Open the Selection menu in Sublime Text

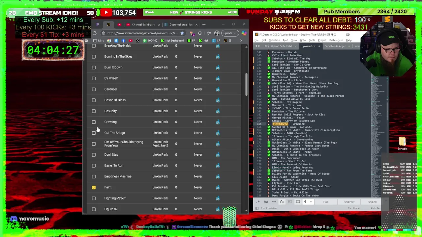tap(274, 40)
